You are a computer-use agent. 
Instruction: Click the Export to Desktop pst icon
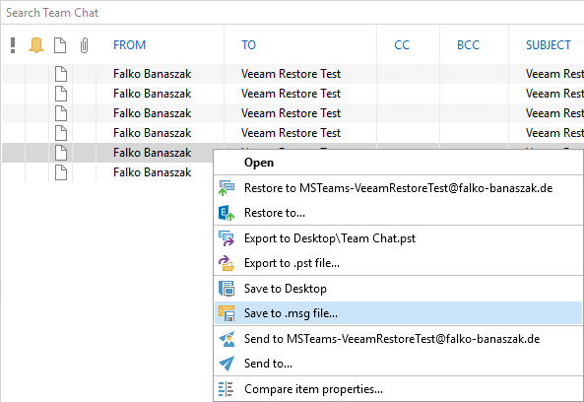tap(227, 238)
